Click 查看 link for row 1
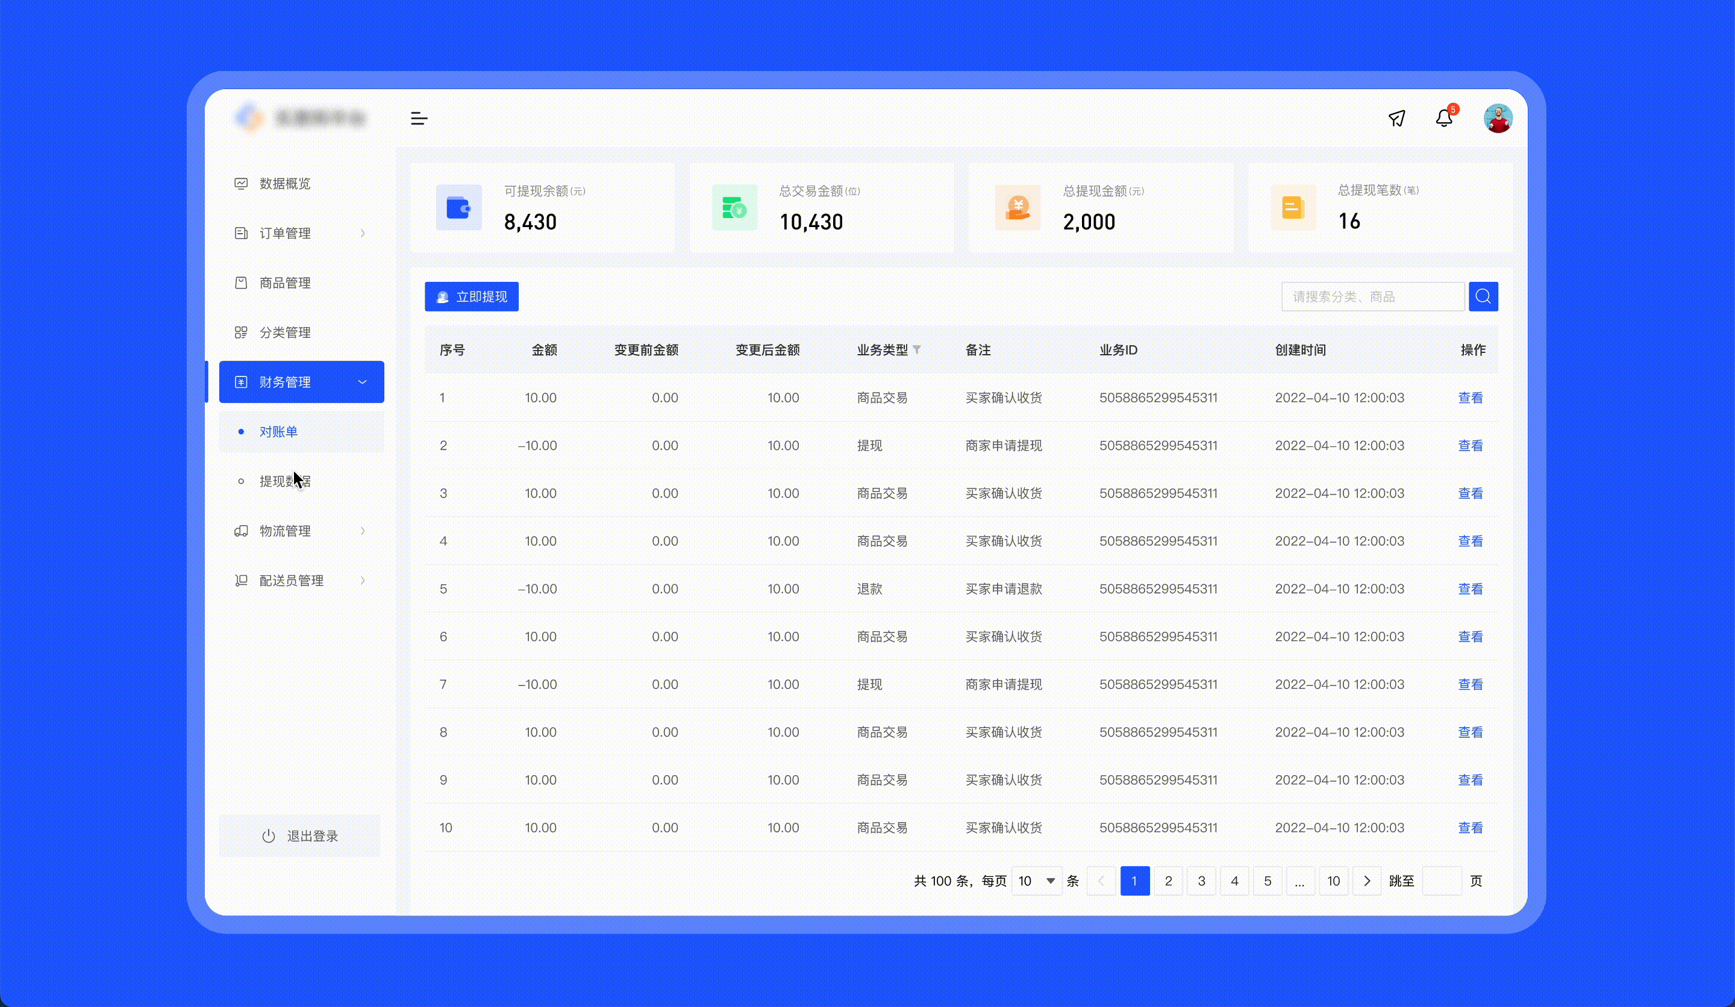The height and width of the screenshot is (1007, 1735). [x=1470, y=398]
